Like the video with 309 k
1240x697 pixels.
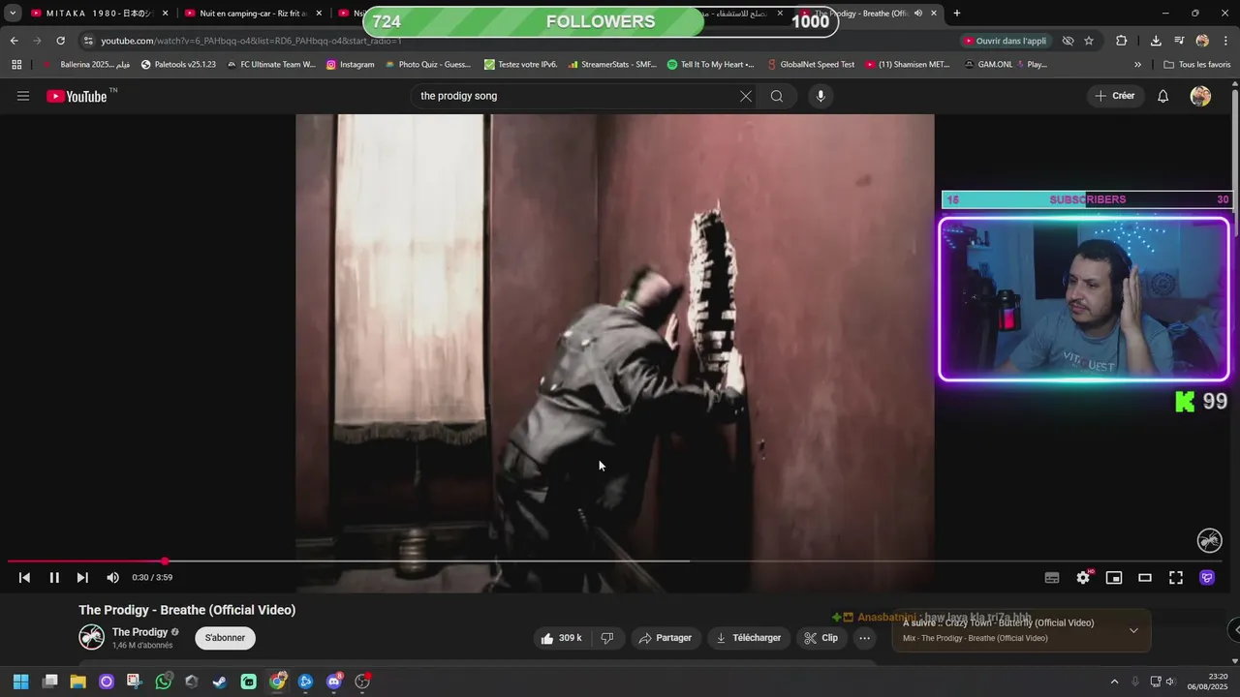click(562, 638)
